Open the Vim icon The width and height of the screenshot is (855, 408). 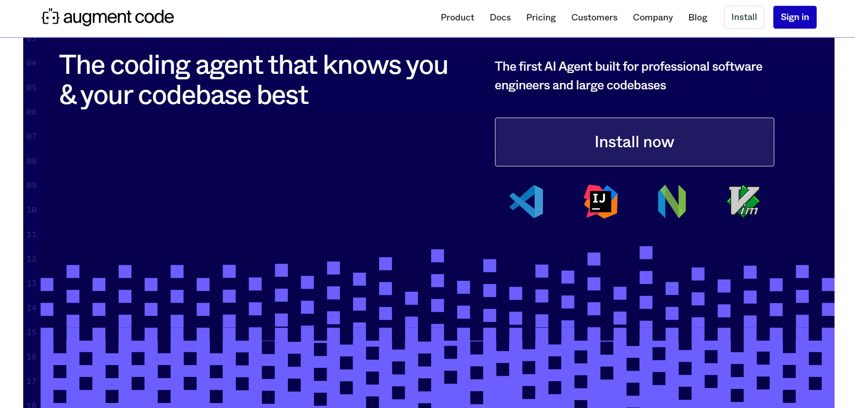744,201
